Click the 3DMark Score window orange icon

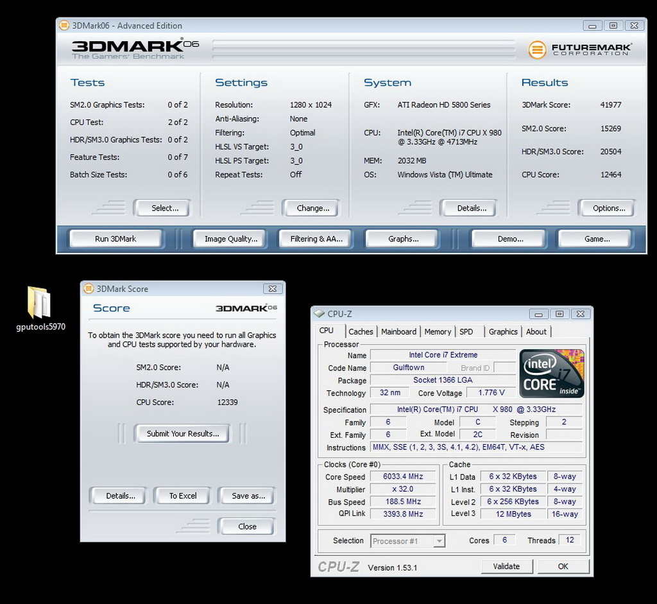click(89, 289)
